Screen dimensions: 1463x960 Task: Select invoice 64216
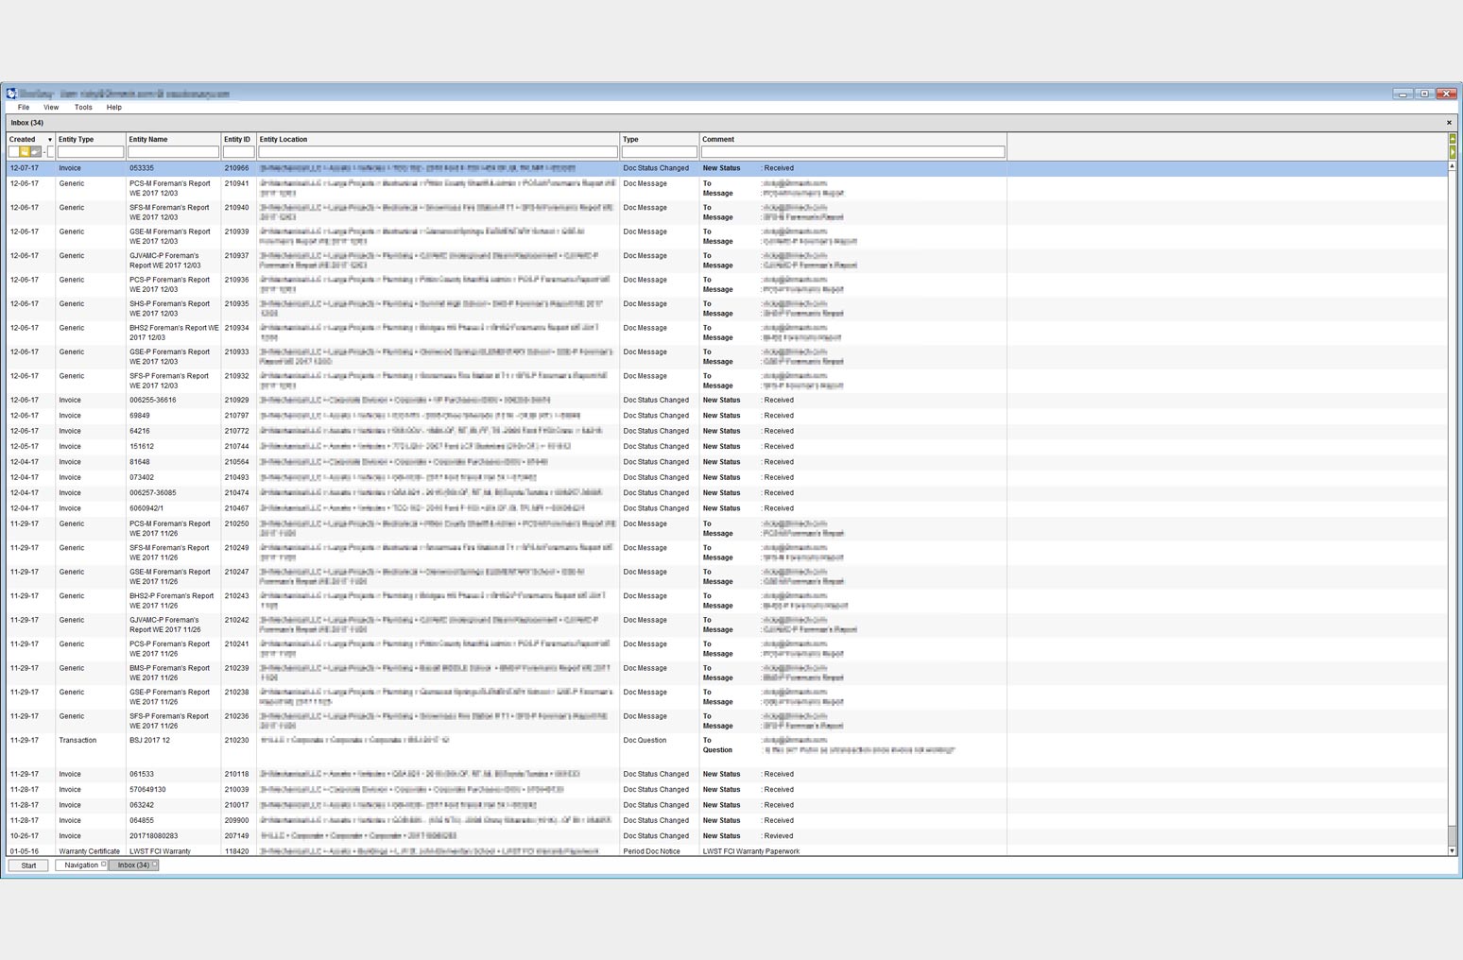click(727, 431)
